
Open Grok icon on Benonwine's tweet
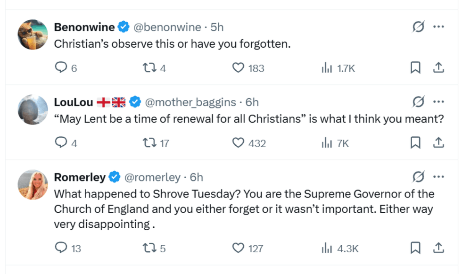tap(418, 27)
